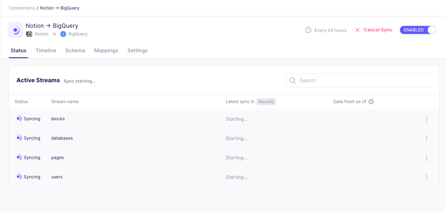Screen dimensions: 446x212
Task: Click the Notion → BigQuery connection title
Action: 52,26
